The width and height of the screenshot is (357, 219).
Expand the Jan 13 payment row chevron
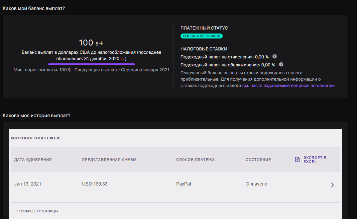tap(332, 185)
